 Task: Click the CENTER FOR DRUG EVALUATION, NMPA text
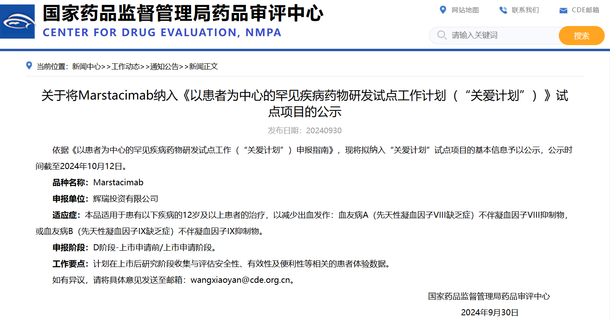[162, 33]
